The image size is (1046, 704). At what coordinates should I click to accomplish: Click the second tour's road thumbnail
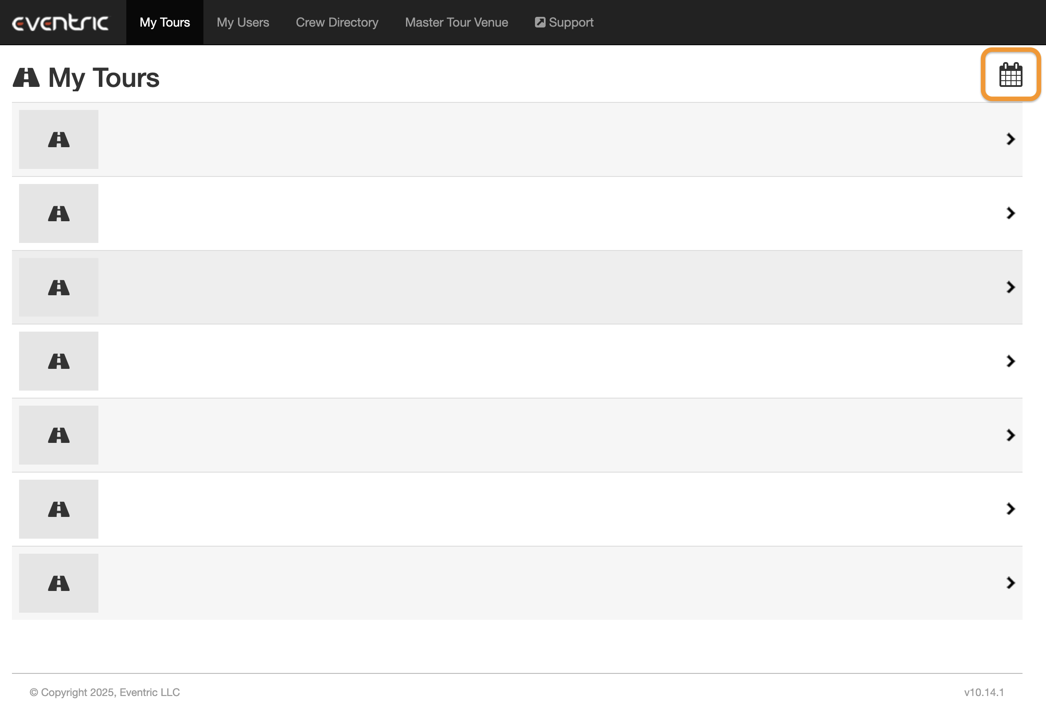[59, 214]
